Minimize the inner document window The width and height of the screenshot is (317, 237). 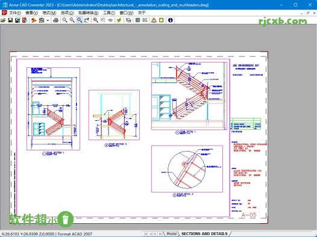[x=302, y=13]
